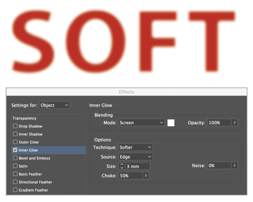This screenshot has width=253, height=202.
Task: Open the Technique Softer dropdown
Action: click(x=135, y=147)
